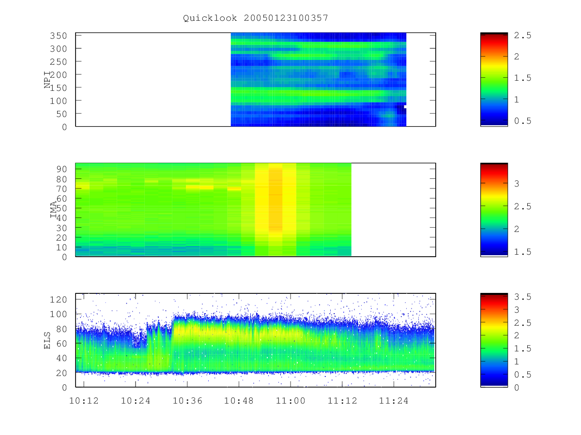
Task: Click the 10:36 time tick label
Action: (x=187, y=401)
